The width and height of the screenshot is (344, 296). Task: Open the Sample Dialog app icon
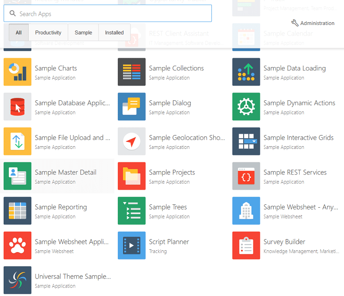coord(132,106)
